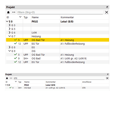Sort by ID column in upper panel
The width and height of the screenshot is (114, 120).
pyautogui.click(x=14, y=17)
